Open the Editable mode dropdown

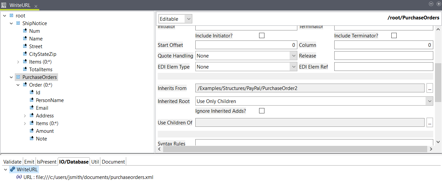[175, 19]
